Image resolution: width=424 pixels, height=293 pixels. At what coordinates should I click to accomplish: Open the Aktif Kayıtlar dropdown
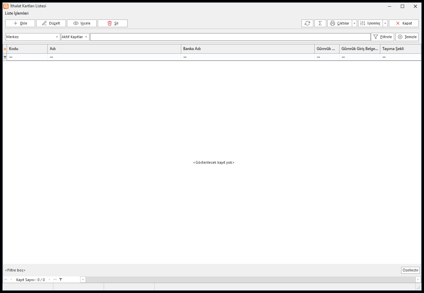(75, 37)
